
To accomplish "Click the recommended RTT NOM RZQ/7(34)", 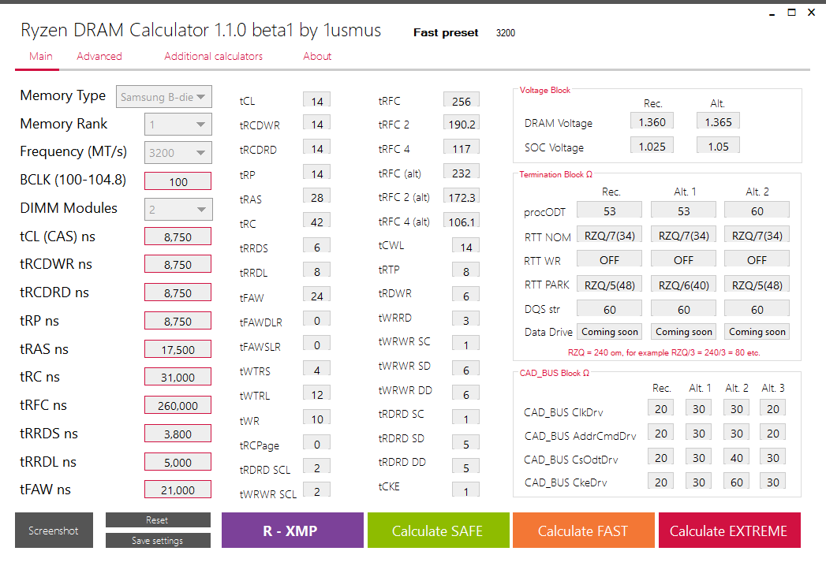I will click(x=610, y=236).
